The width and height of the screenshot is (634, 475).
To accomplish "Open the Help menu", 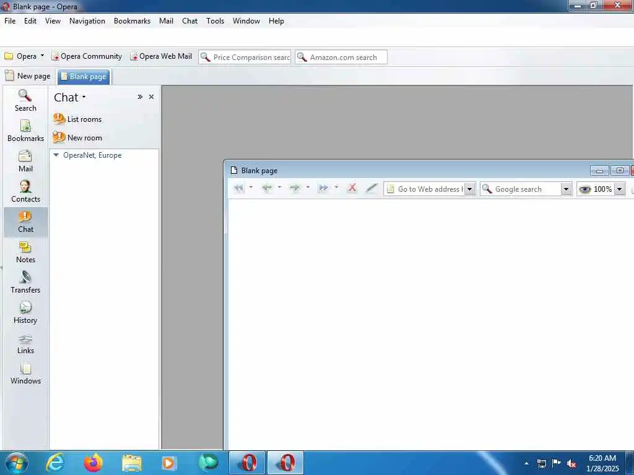I will point(276,21).
